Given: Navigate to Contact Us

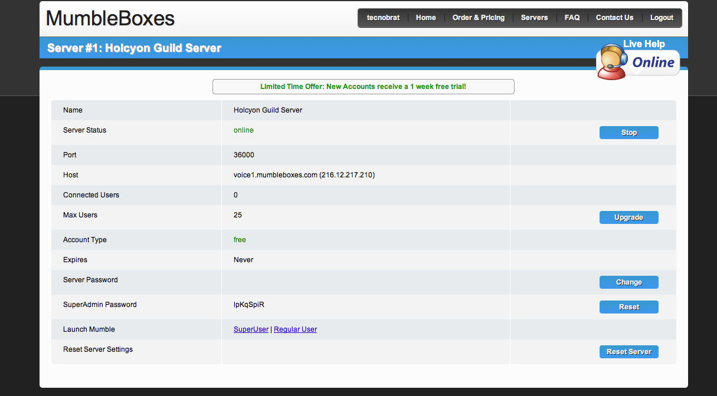Looking at the screenshot, I should click(x=614, y=18).
